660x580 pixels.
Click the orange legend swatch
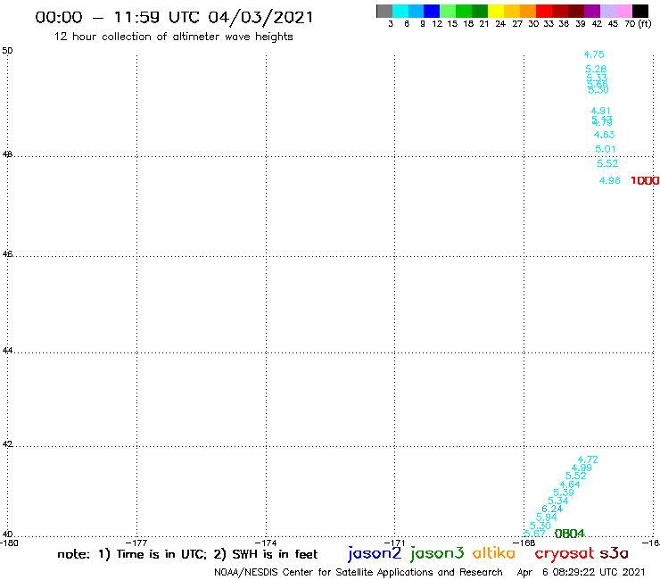point(528,11)
